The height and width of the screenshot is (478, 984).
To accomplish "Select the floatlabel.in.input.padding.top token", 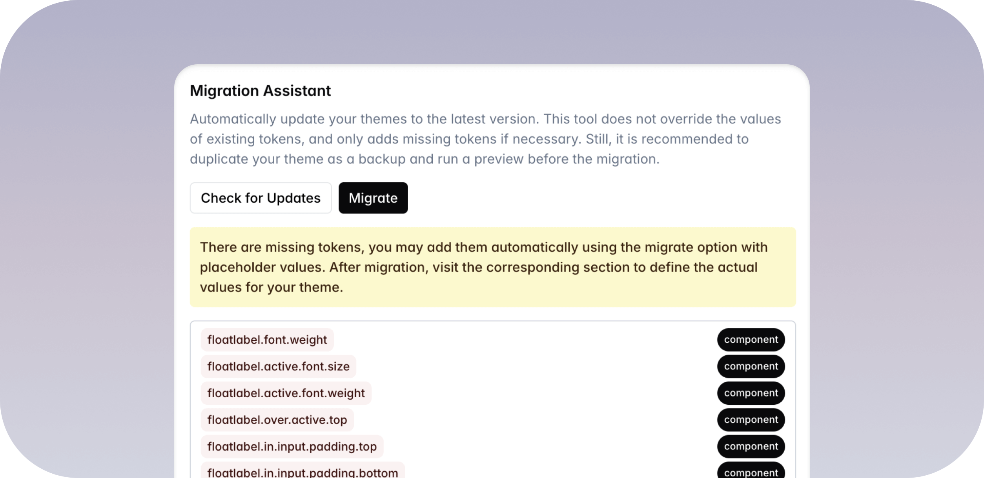I will [292, 446].
